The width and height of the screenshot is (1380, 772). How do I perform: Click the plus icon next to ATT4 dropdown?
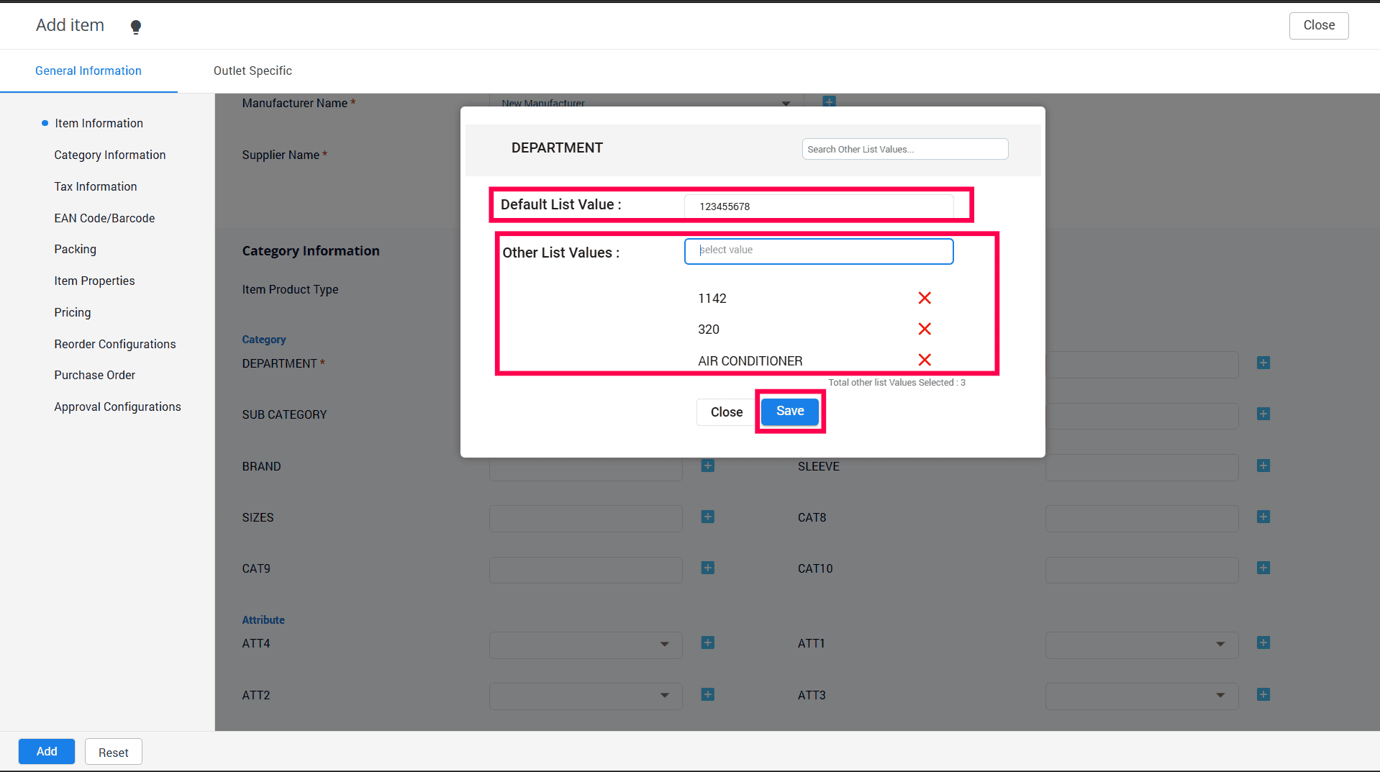(708, 642)
